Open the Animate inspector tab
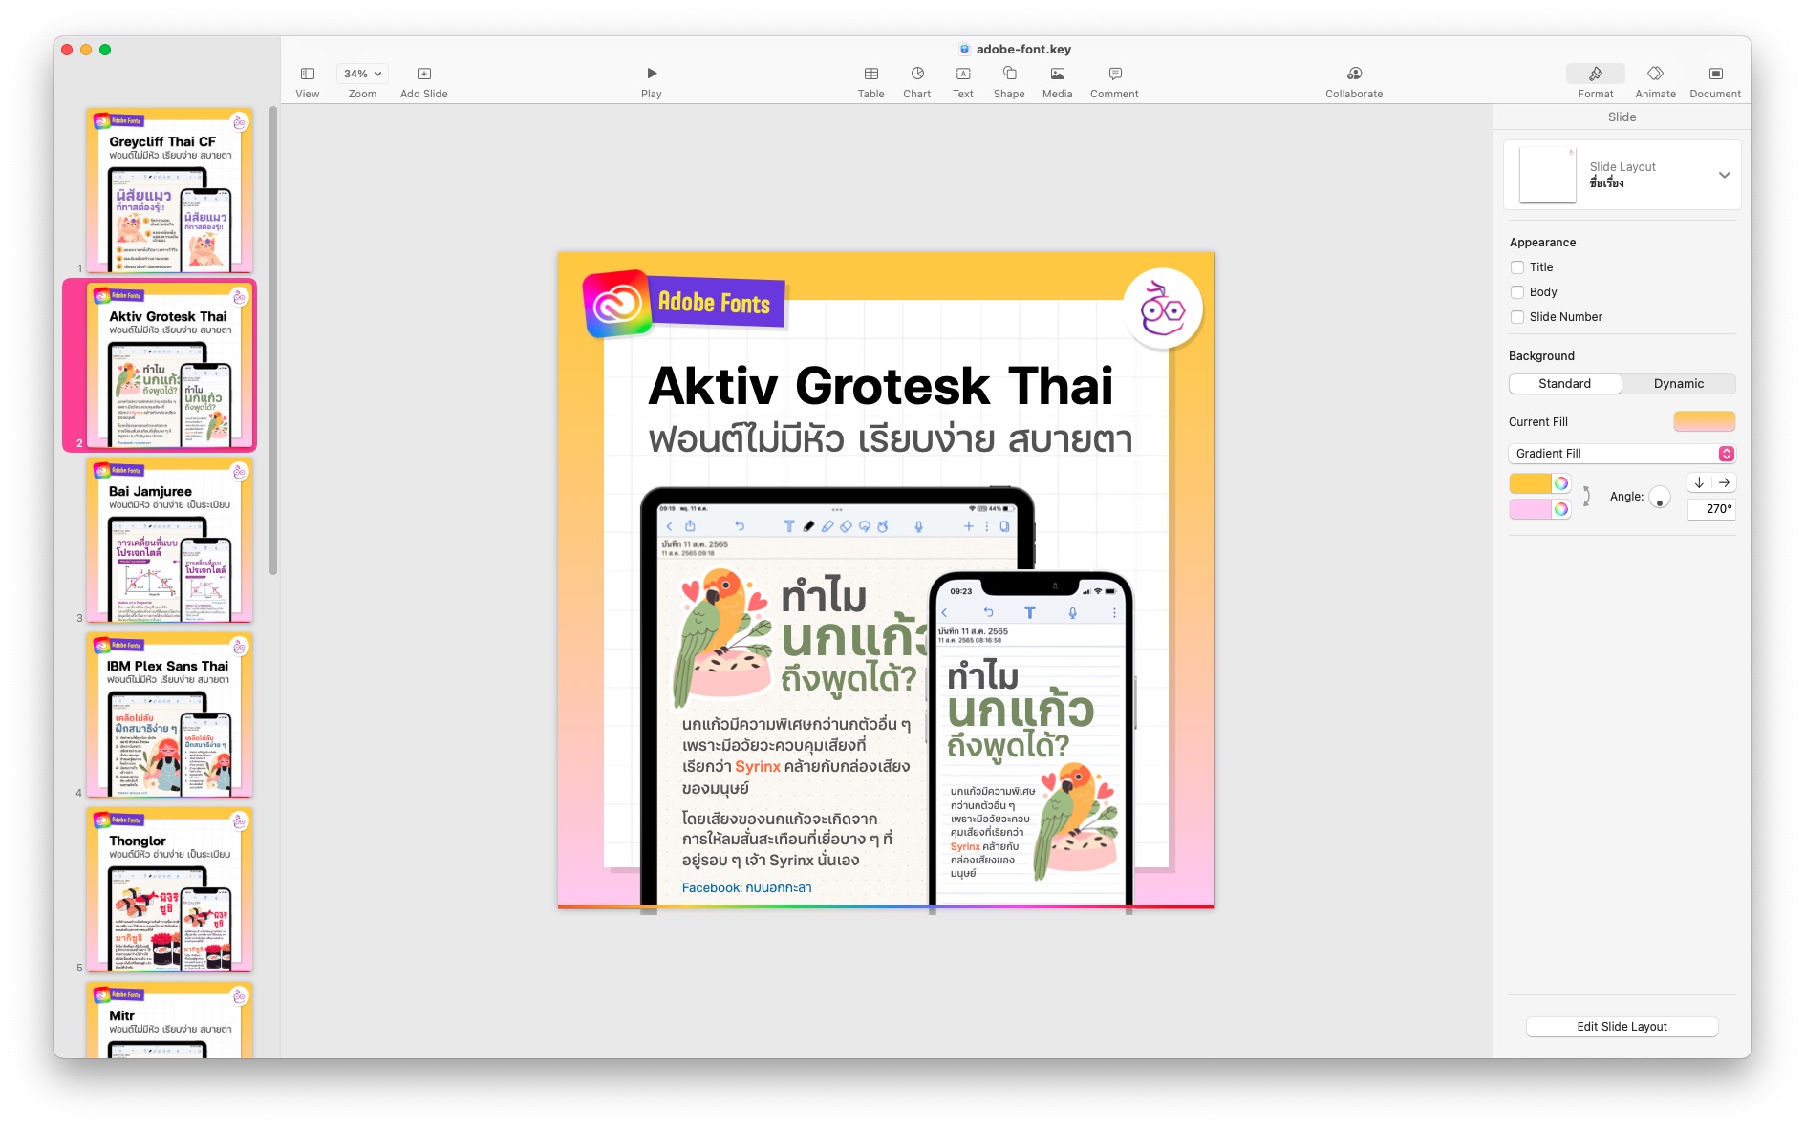Screen dimensions: 1805x1129 tap(1655, 75)
